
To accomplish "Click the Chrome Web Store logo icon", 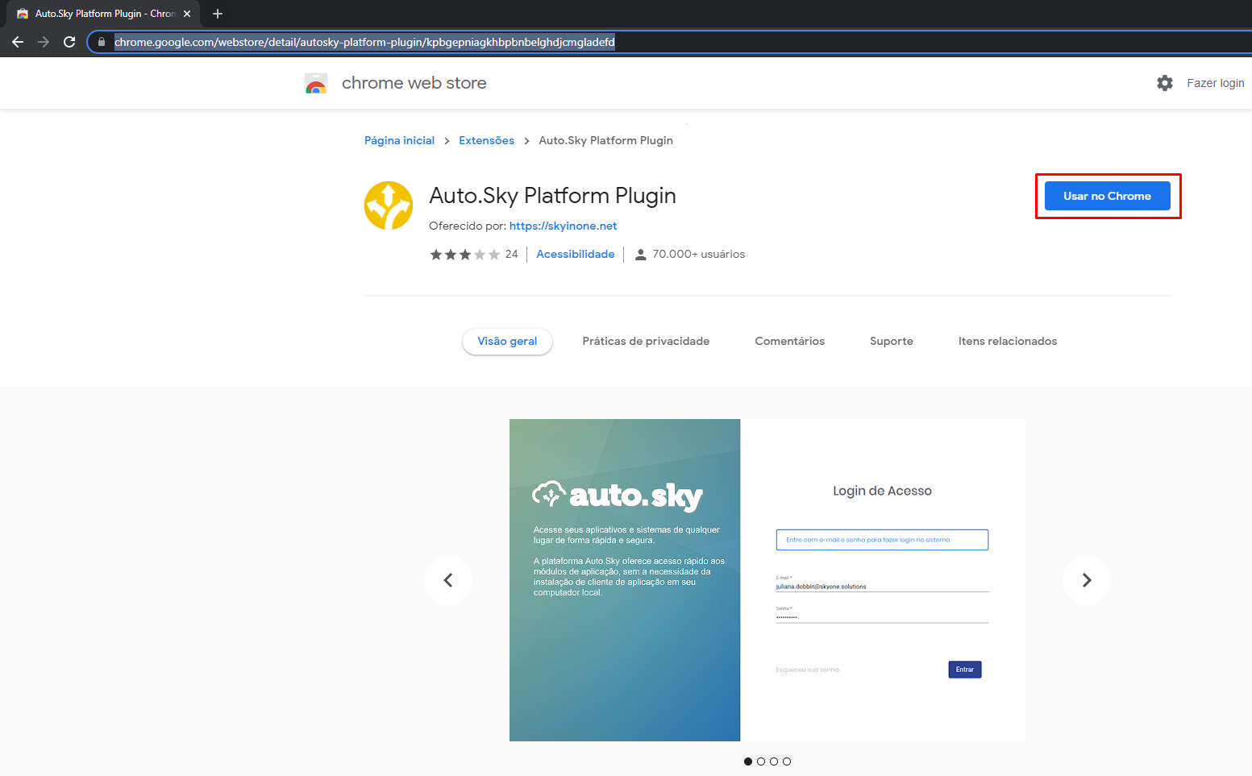I will (x=316, y=83).
